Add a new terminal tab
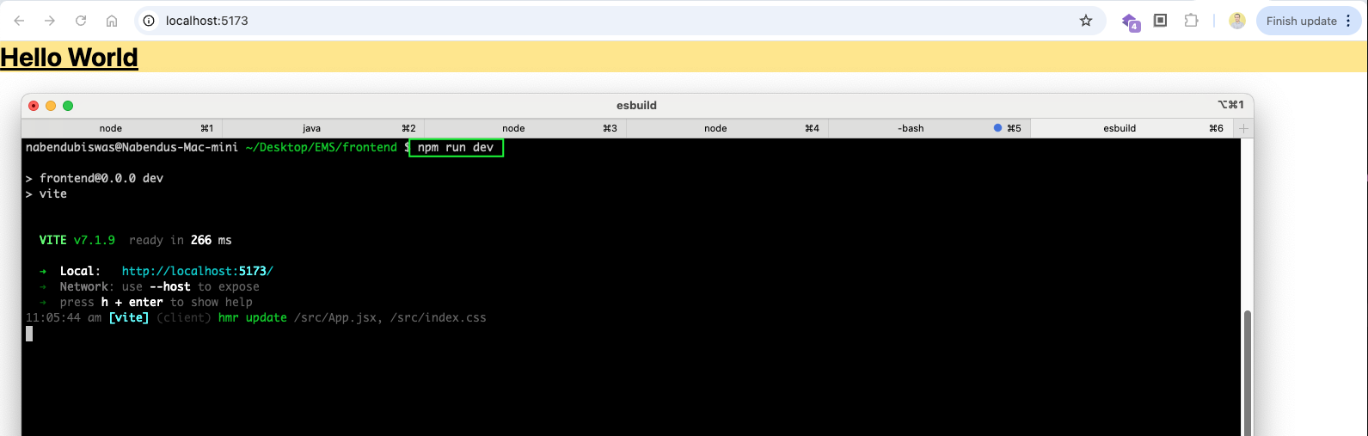Screen dimensions: 1368x436 coord(1243,128)
